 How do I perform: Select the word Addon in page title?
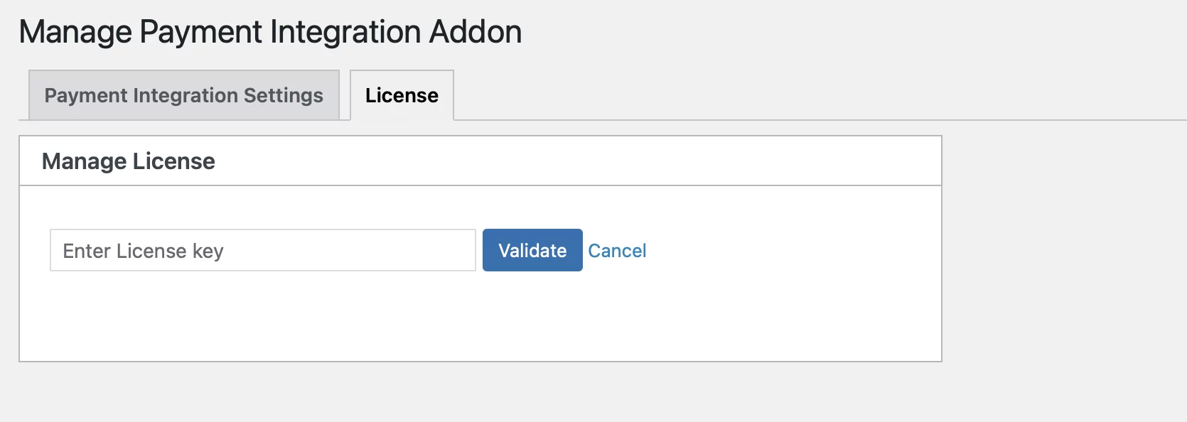point(476,32)
